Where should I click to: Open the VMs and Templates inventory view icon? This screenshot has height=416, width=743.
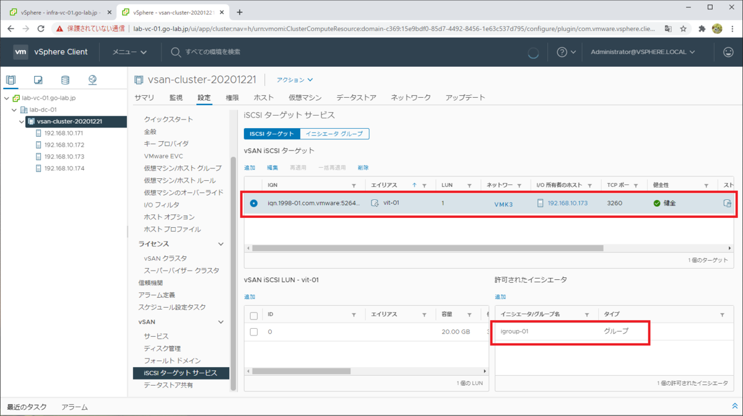(x=38, y=80)
